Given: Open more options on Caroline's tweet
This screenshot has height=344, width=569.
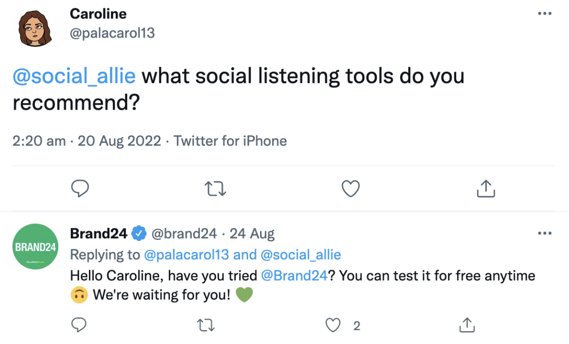Looking at the screenshot, I should 544,13.
